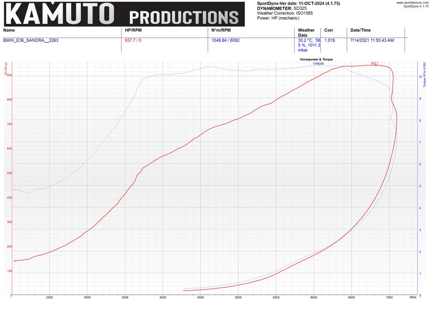Click the Horsepower & Torque chart title
429x309 pixels.
pos(316,60)
